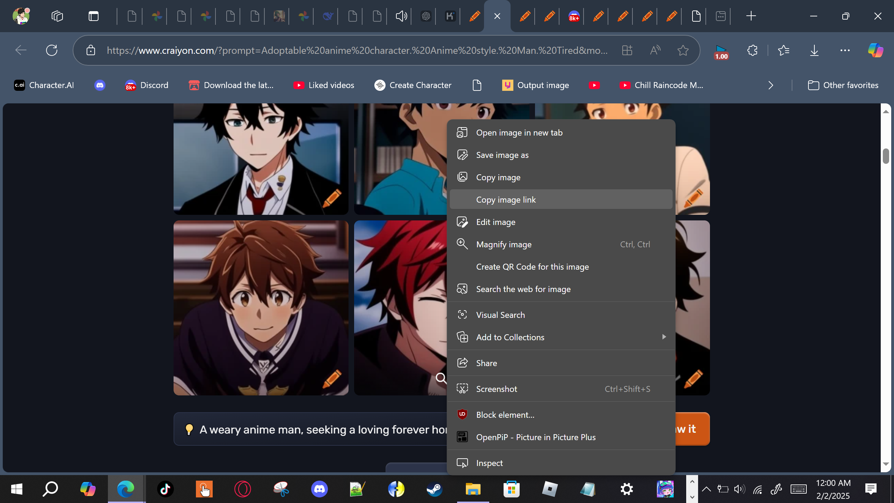Viewport: 894px width, 503px height.
Task: Open the Character.AI bookmark
Action: click(x=44, y=85)
